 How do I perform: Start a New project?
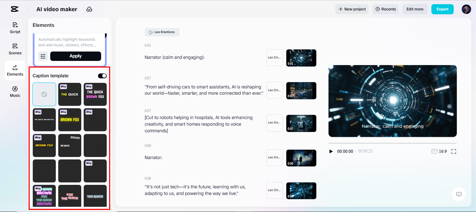point(352,9)
